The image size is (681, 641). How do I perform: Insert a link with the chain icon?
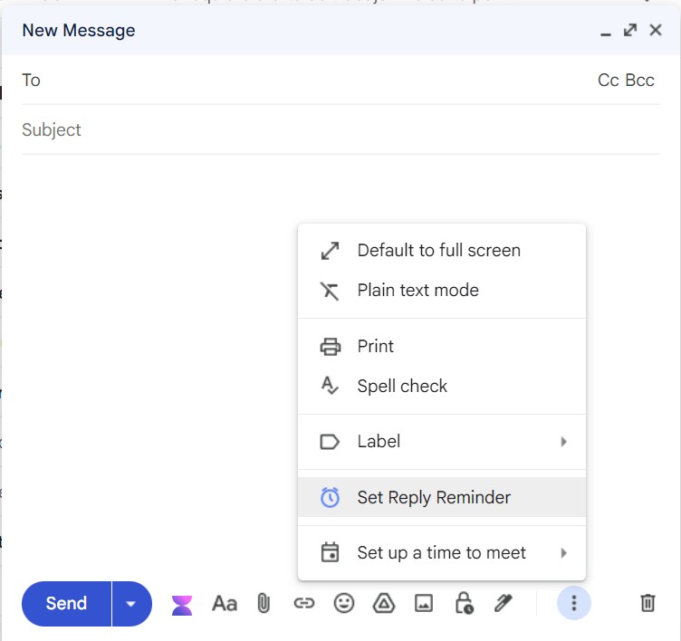[x=303, y=603]
